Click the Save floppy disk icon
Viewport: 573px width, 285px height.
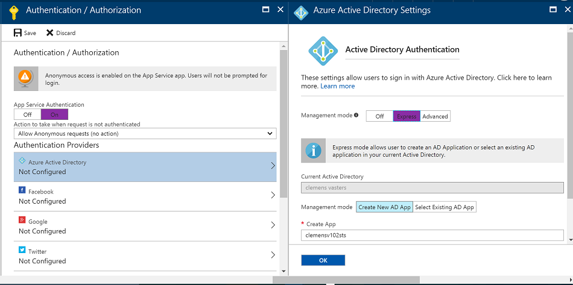[x=17, y=33]
